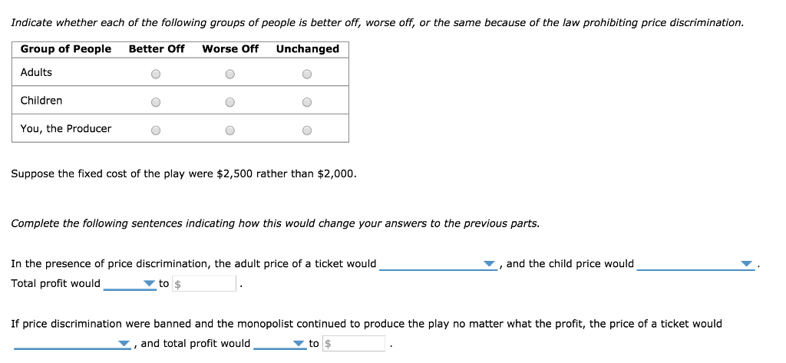The image size is (786, 363).
Task: Click the Better Off column header
Action: [157, 49]
